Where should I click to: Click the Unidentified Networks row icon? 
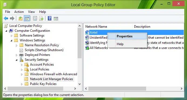(87, 37)
